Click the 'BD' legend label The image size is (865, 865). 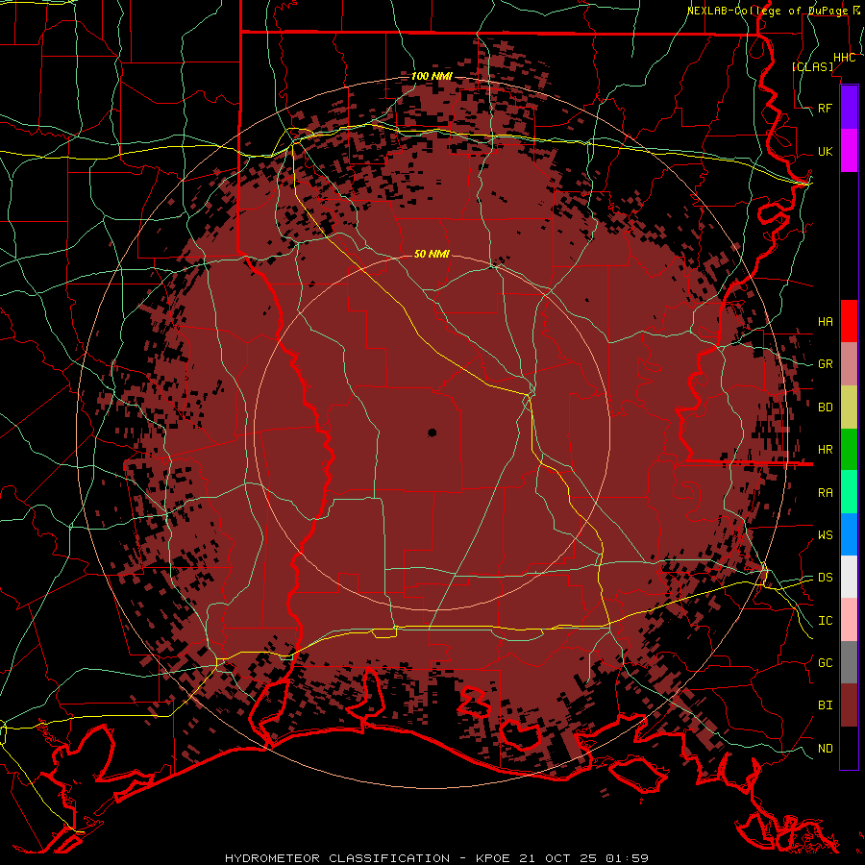[x=826, y=408]
